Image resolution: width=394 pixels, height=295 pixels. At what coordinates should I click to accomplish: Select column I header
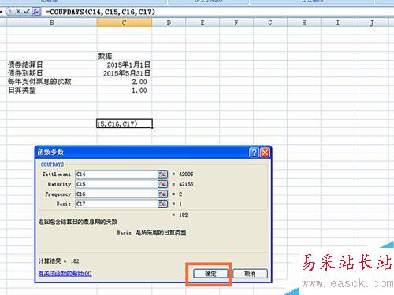click(x=338, y=23)
